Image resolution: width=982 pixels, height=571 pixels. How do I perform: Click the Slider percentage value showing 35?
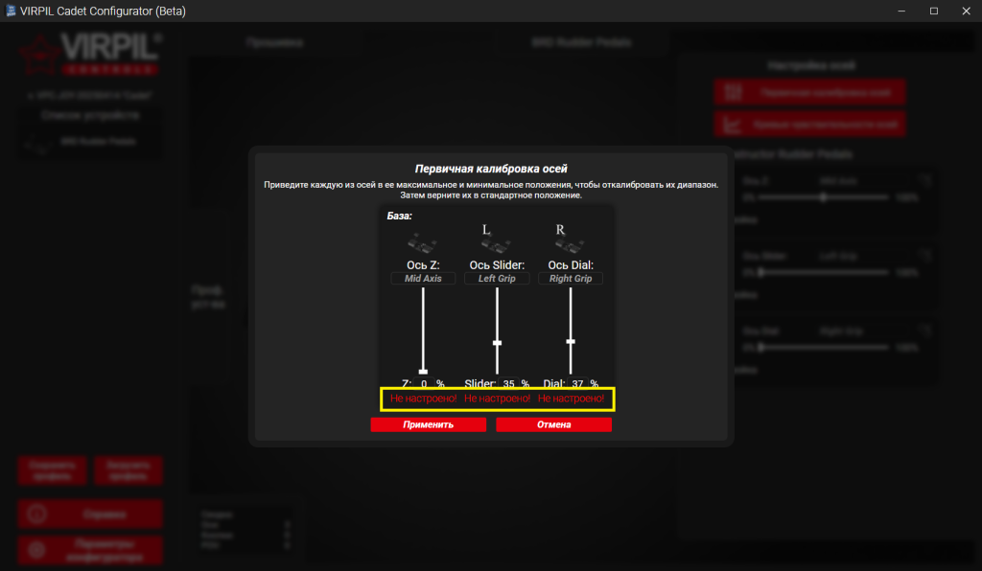[x=508, y=383]
